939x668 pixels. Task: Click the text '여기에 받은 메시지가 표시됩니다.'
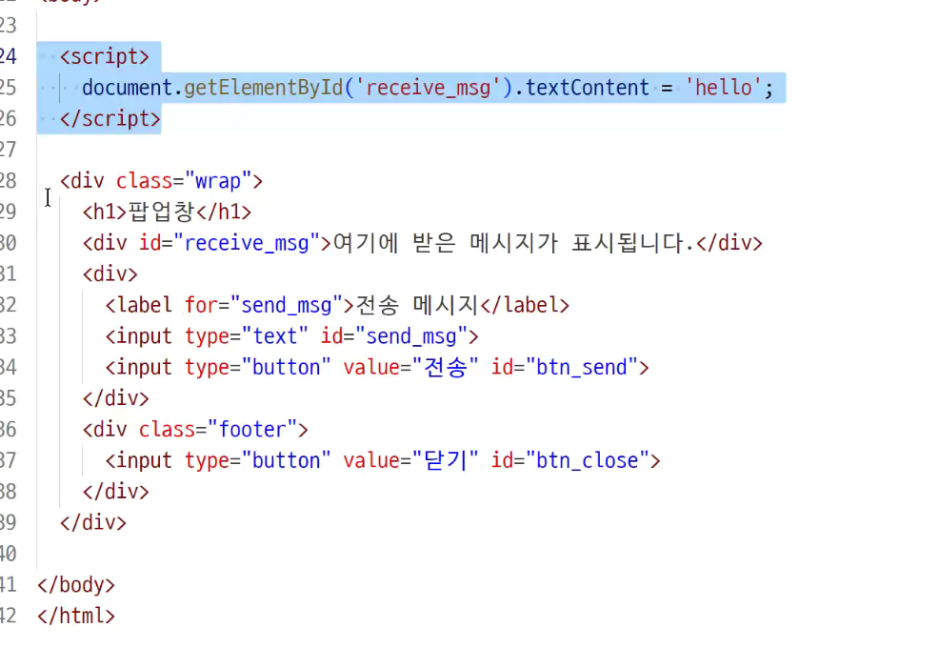point(513,244)
